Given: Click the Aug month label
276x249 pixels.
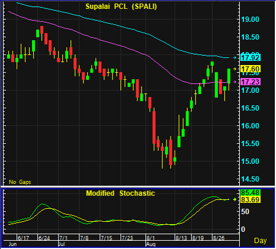Looking at the screenshot, I should [151, 244].
